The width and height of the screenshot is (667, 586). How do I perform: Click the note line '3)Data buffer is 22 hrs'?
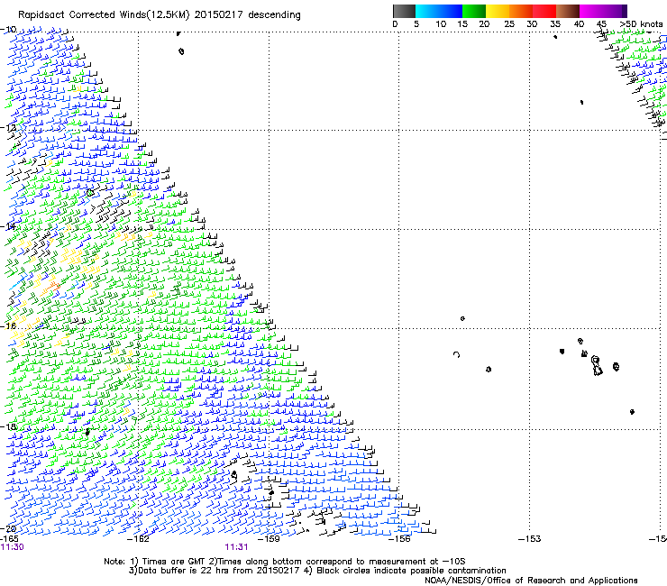pyautogui.click(x=317, y=571)
